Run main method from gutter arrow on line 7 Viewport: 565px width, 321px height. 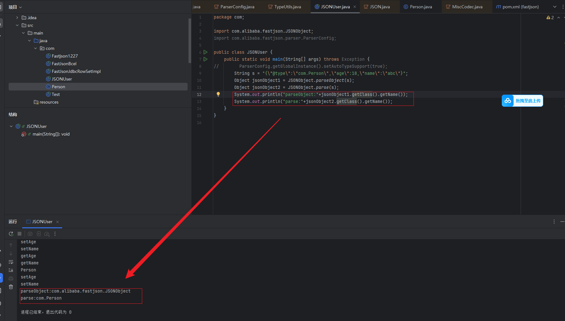pos(205,59)
